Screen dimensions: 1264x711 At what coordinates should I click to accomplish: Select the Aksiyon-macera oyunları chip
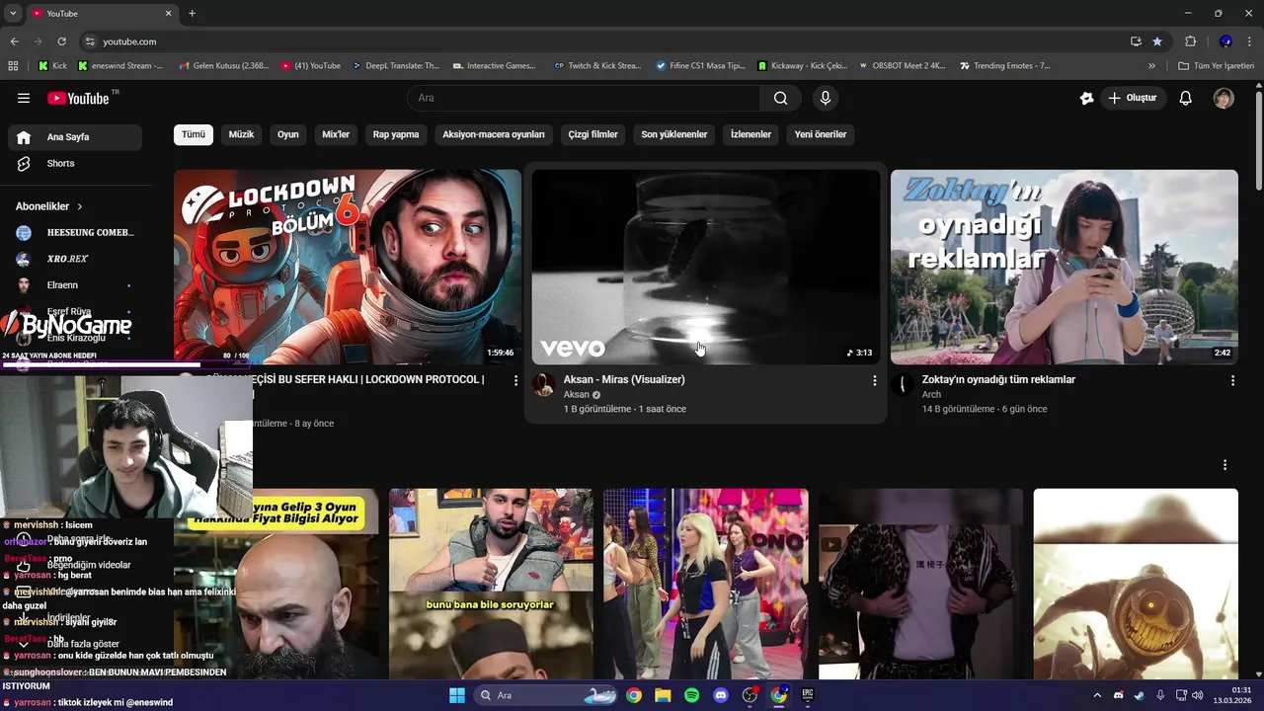click(x=494, y=134)
